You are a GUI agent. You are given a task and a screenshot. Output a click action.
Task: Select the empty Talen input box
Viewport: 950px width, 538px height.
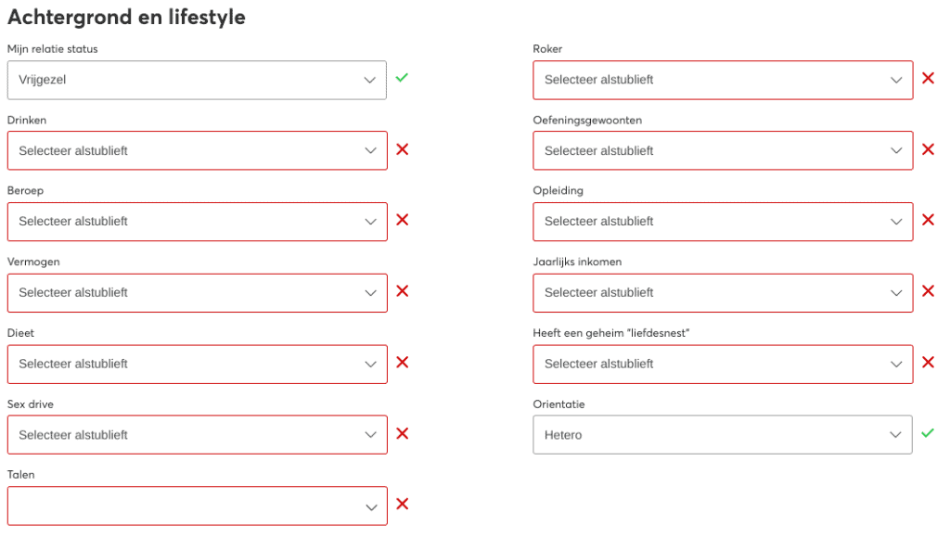[x=197, y=506]
